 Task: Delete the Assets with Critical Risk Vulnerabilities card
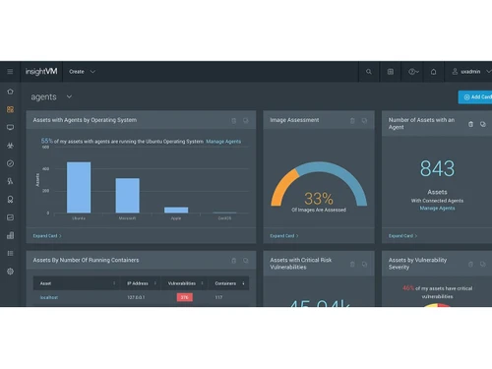352,264
